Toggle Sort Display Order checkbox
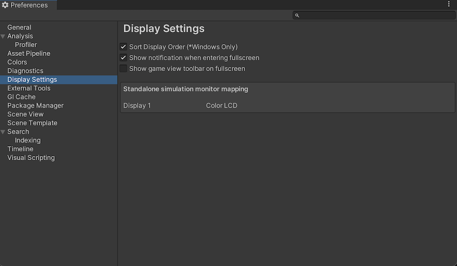This screenshot has width=457, height=266. pyautogui.click(x=124, y=47)
